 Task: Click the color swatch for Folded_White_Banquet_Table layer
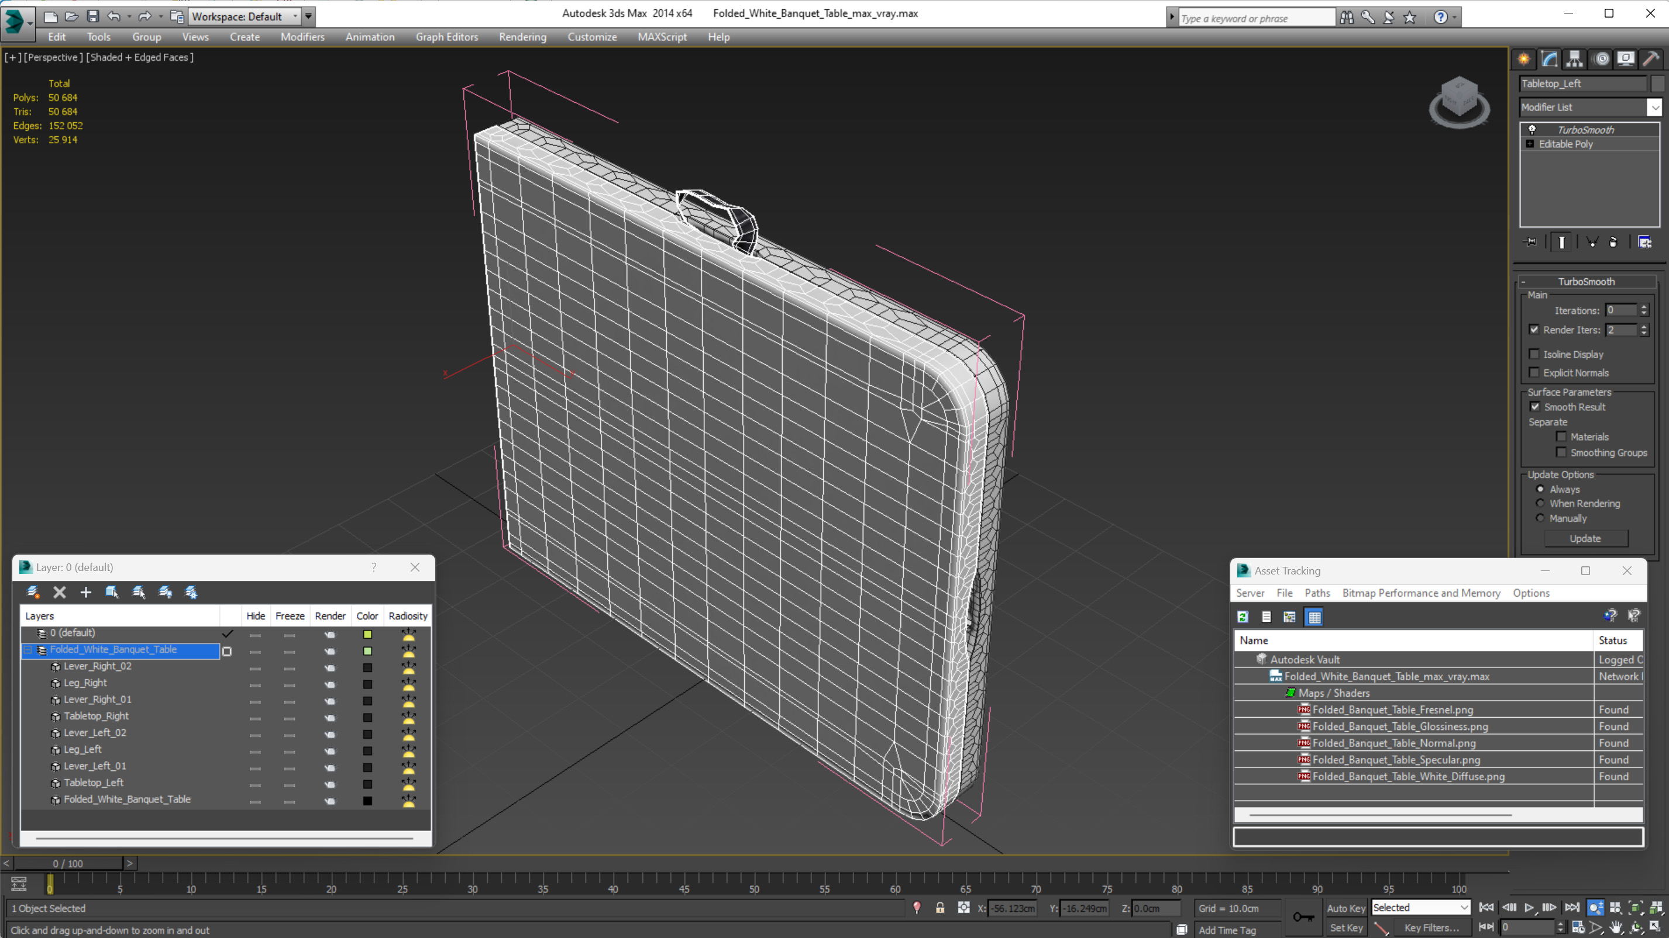(367, 649)
